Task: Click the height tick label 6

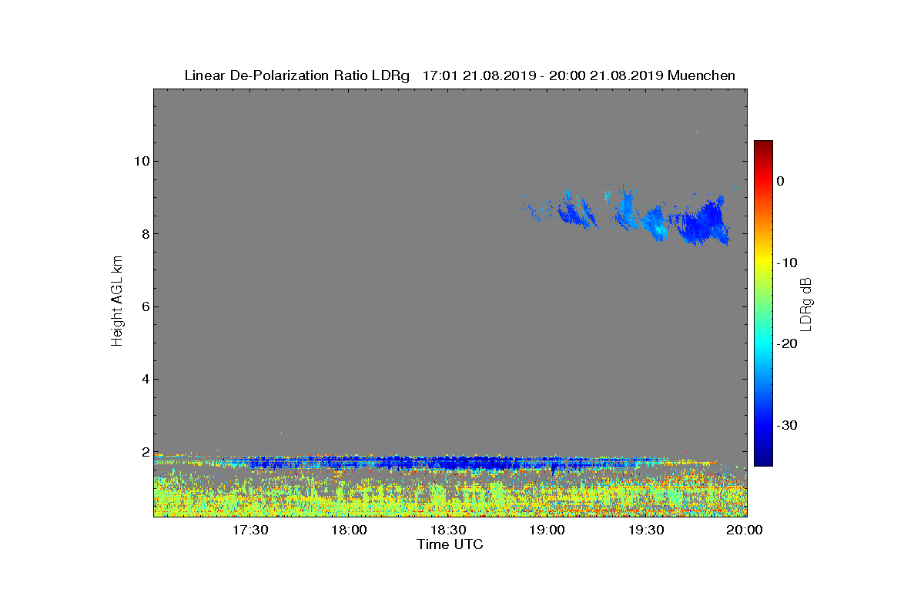Action: (144, 306)
